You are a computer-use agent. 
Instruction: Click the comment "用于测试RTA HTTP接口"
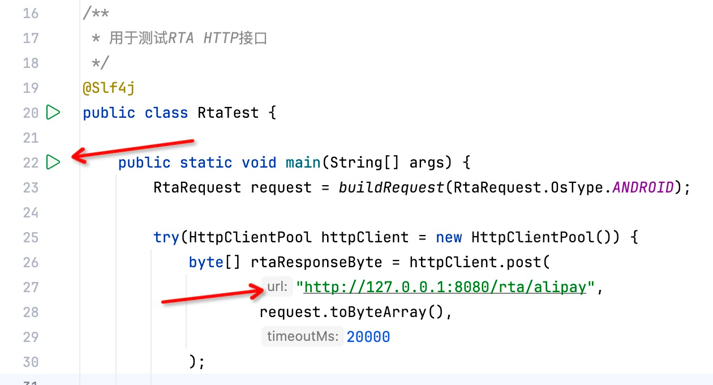click(188, 38)
